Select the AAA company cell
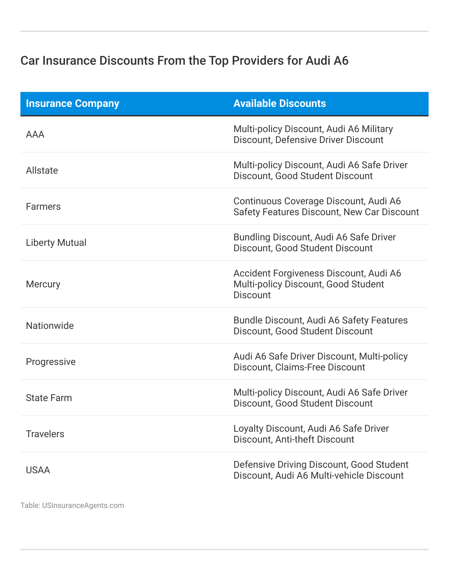449x574 pixels. click(x=35, y=134)
